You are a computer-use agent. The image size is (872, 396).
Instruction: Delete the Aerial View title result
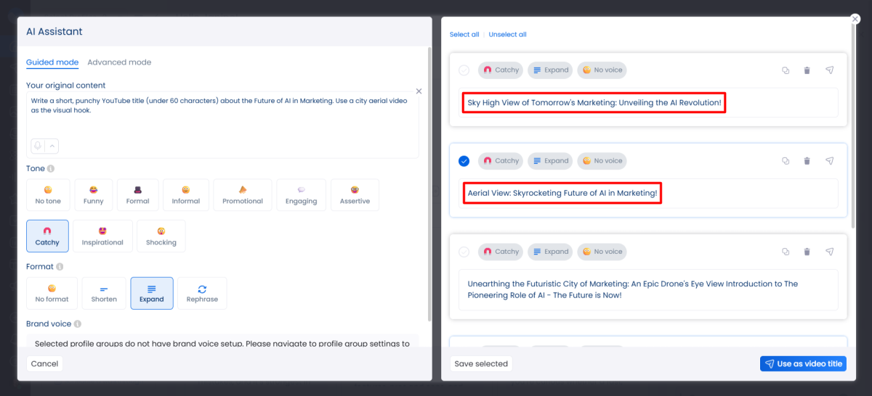coord(807,161)
